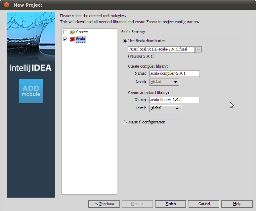
Task: Click the Scala distribution path field
Action: click(x=161, y=49)
